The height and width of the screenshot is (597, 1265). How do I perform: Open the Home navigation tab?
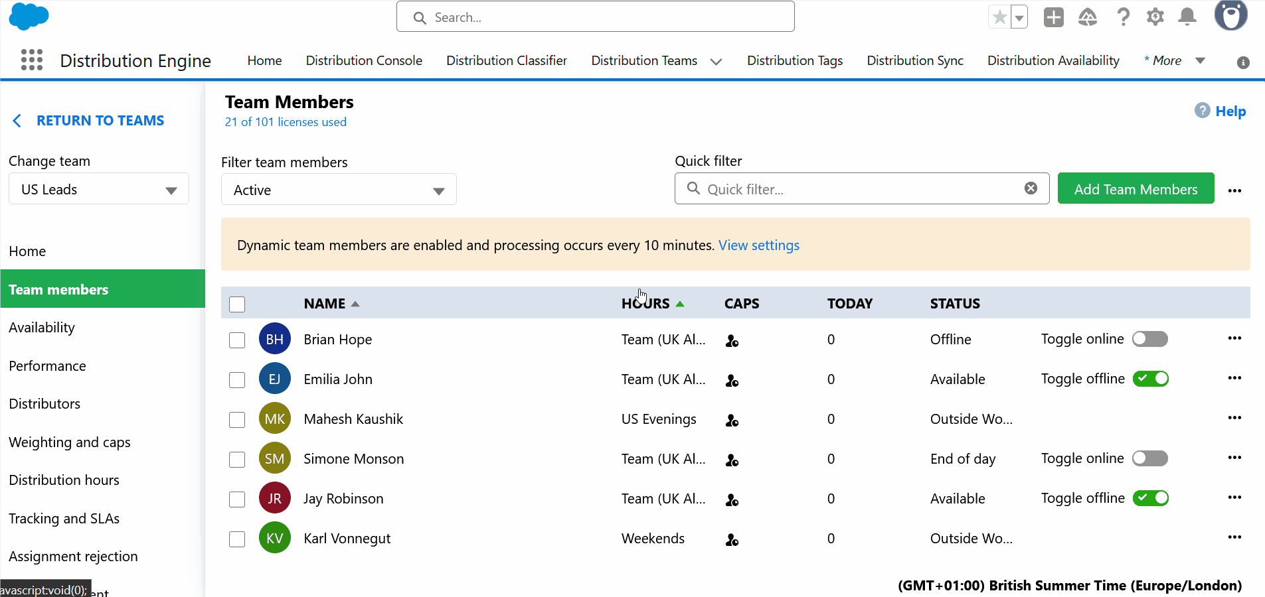point(264,60)
